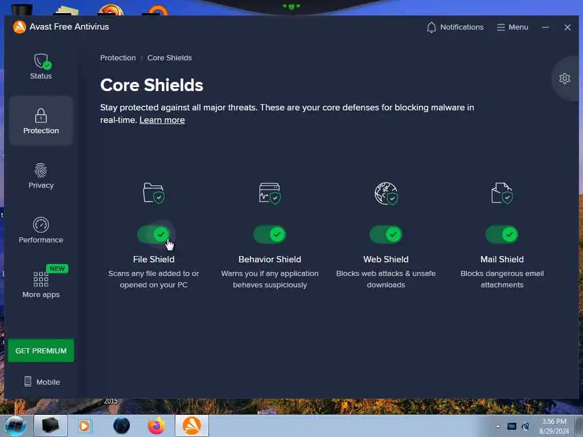
Task: Disable the Mail Shield toggle
Action: click(502, 234)
